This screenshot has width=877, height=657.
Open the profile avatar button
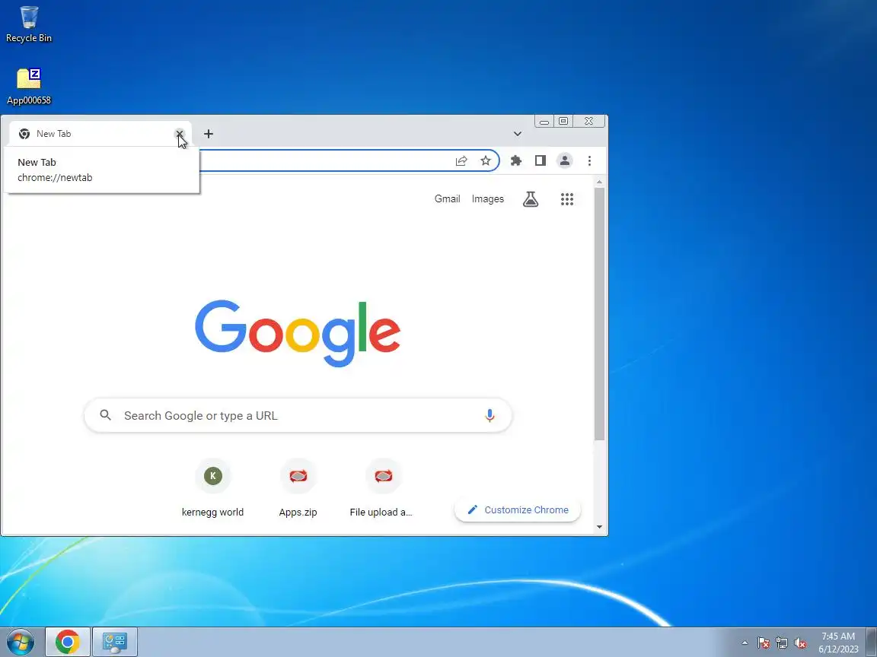[565, 161]
